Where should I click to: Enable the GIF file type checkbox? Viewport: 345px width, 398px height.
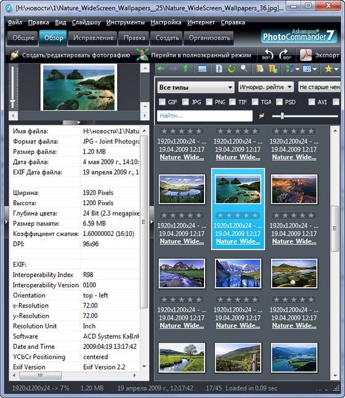point(162,102)
